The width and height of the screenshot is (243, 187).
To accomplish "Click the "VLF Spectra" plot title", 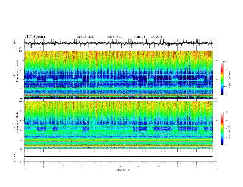I will (35, 37).
